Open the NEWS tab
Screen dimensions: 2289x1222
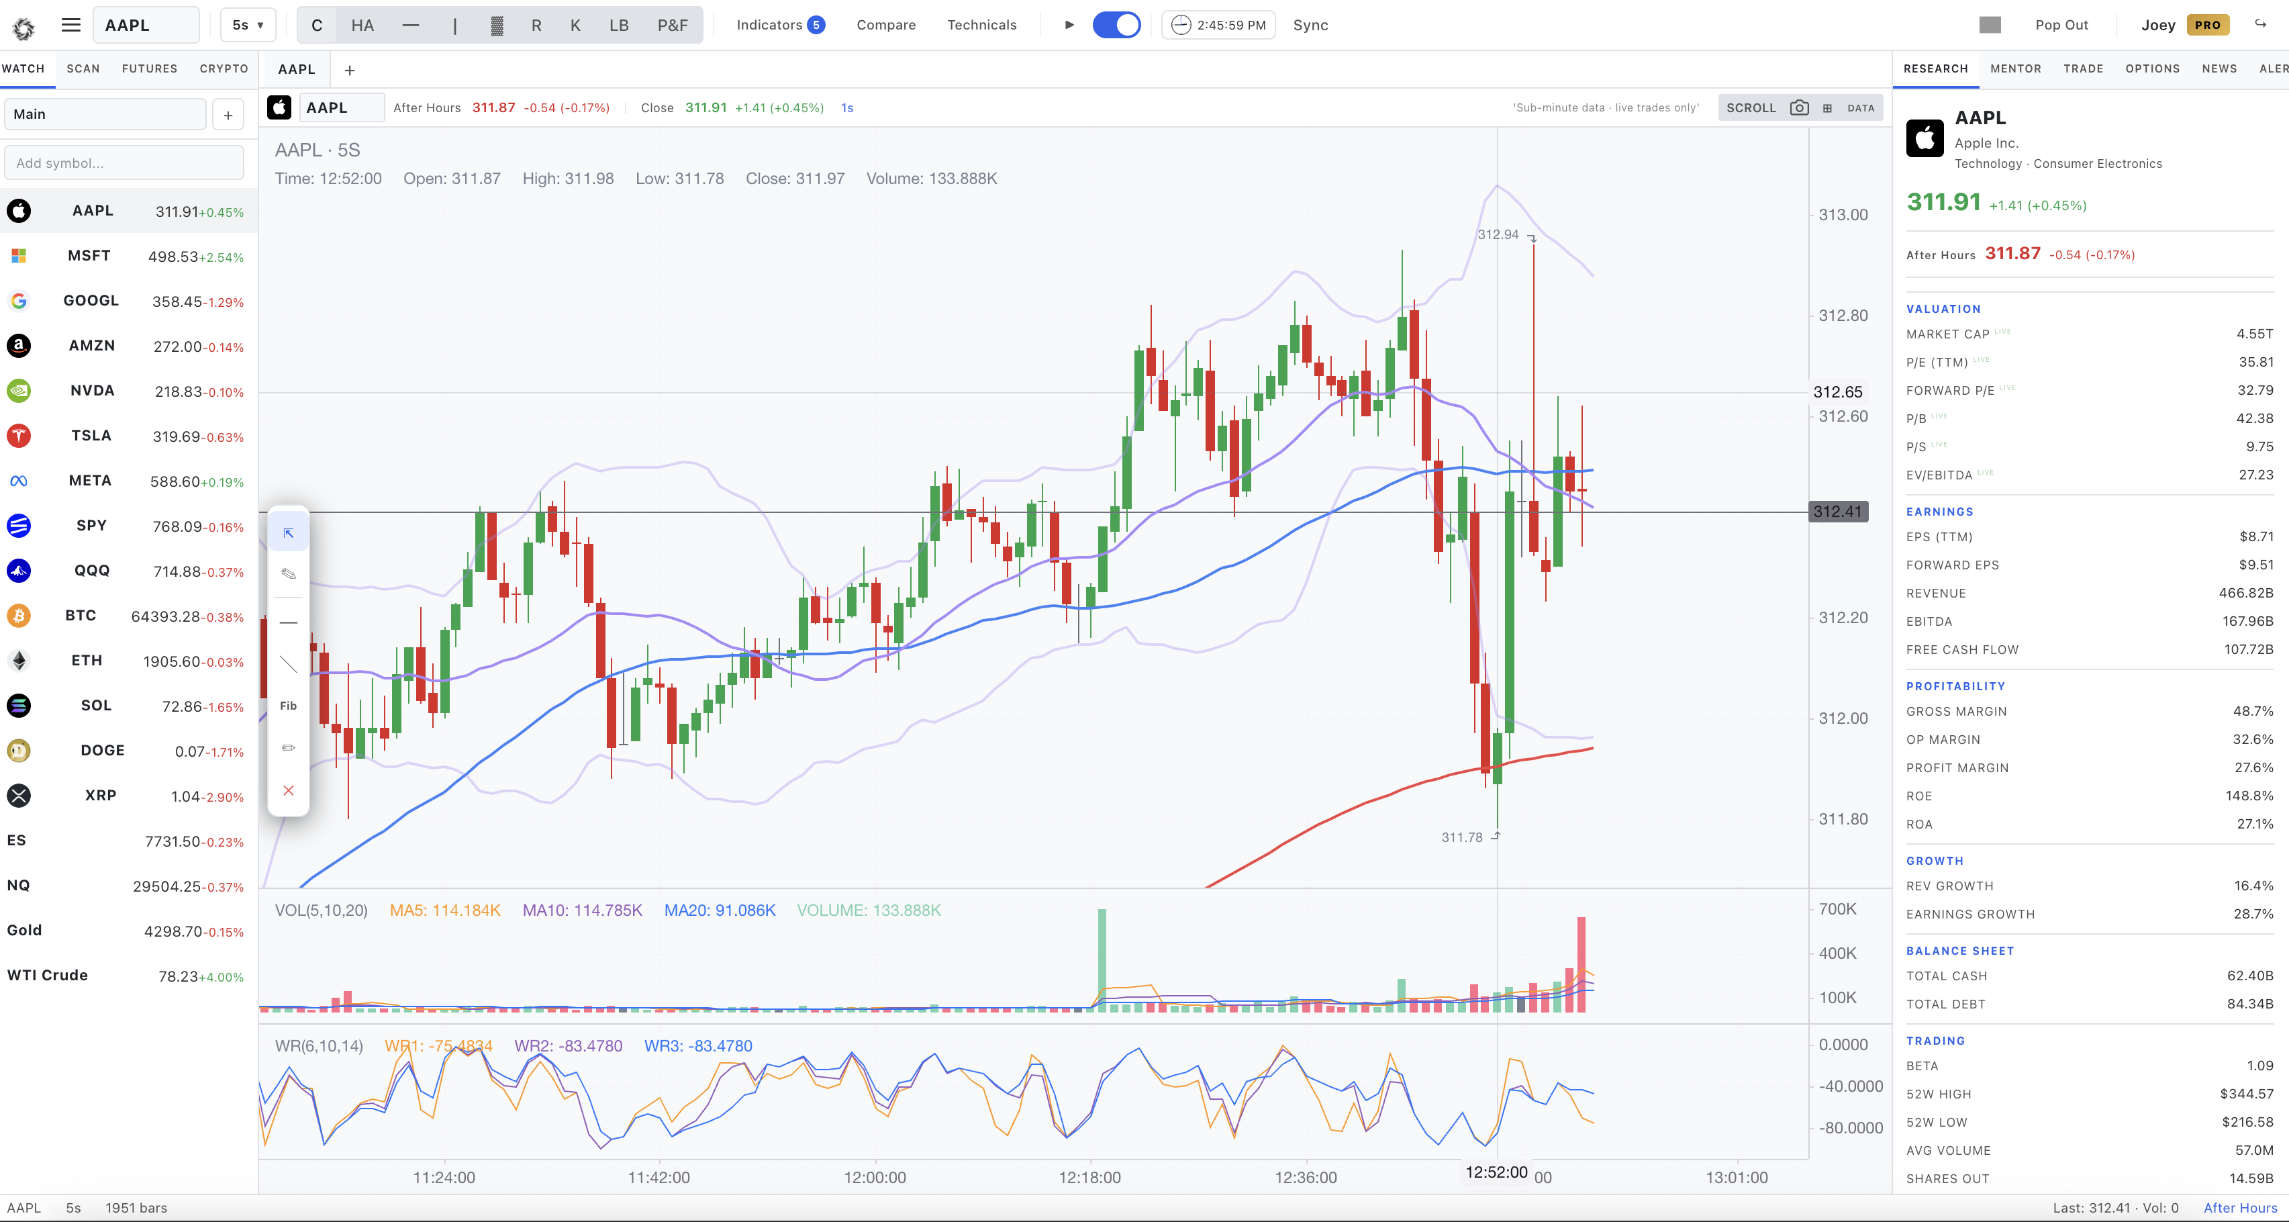pos(2219,68)
